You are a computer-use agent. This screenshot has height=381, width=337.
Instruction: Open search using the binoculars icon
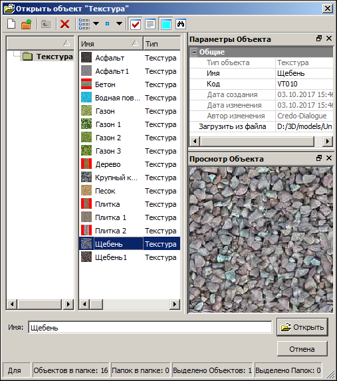(x=181, y=24)
